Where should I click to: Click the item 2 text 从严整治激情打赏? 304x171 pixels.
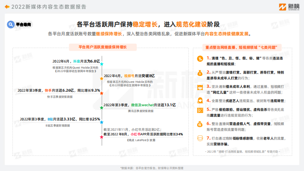(245, 75)
